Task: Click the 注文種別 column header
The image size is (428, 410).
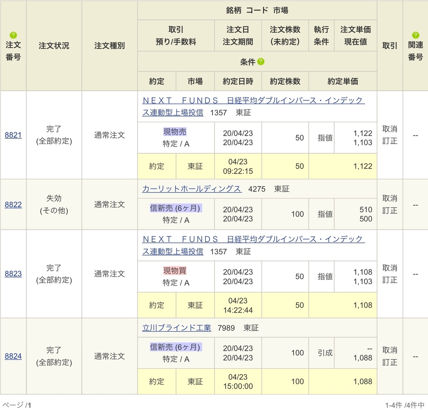Action: pos(109,46)
